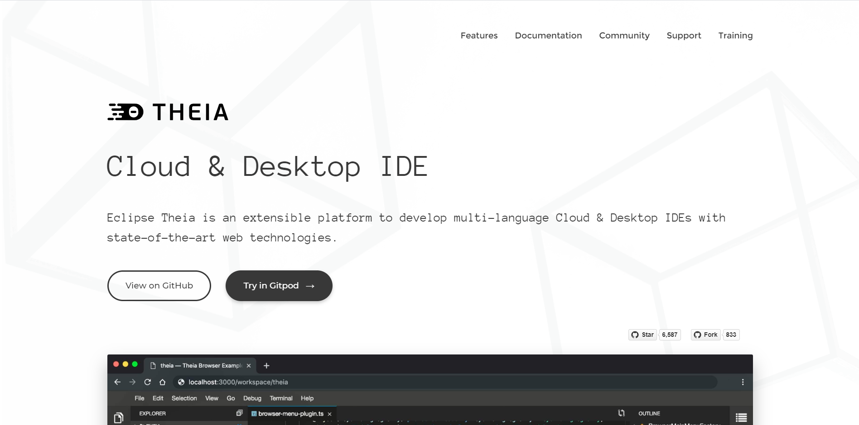This screenshot has height=425, width=859.
Task: Click the GitHub Star button
Action: (642, 335)
